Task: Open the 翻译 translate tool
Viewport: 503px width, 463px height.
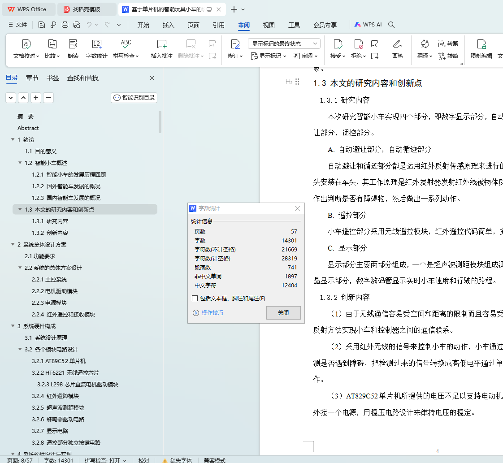Action: click(425, 49)
